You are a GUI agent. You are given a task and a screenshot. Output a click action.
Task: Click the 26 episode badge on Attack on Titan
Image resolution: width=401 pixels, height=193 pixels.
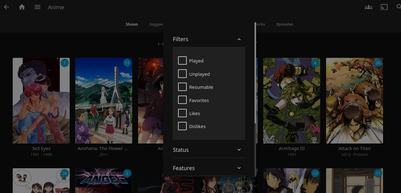pos(377,63)
